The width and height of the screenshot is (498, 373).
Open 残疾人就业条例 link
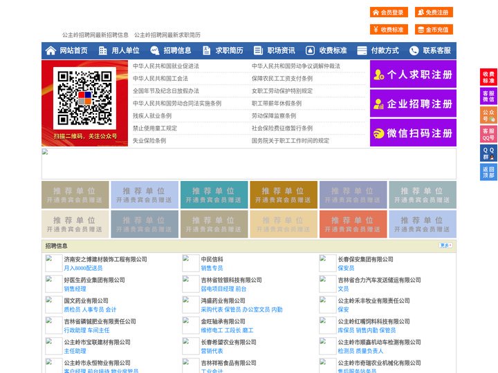[x=152, y=116]
